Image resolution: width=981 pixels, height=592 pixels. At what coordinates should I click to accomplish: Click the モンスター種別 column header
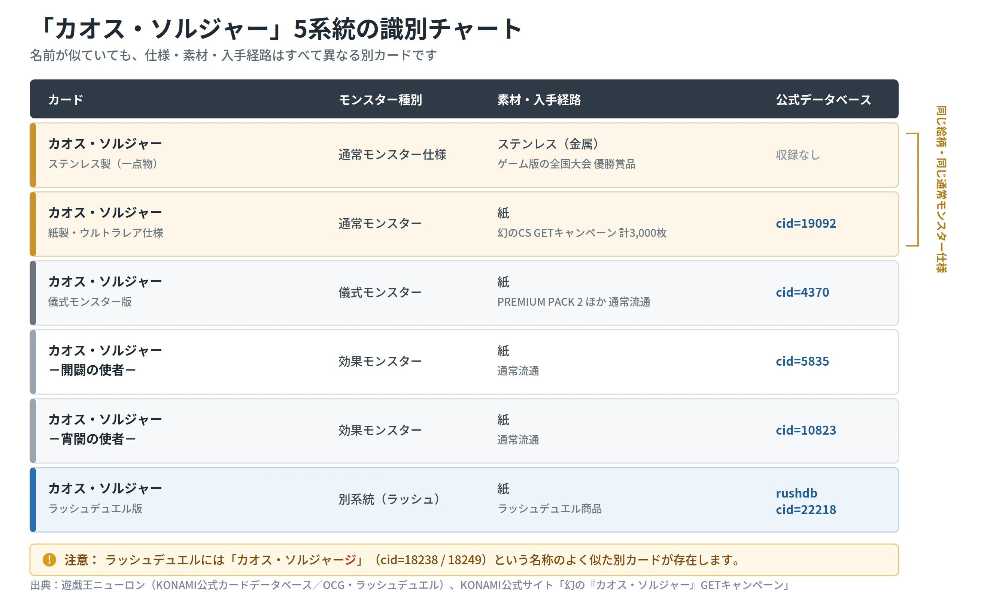click(x=380, y=99)
